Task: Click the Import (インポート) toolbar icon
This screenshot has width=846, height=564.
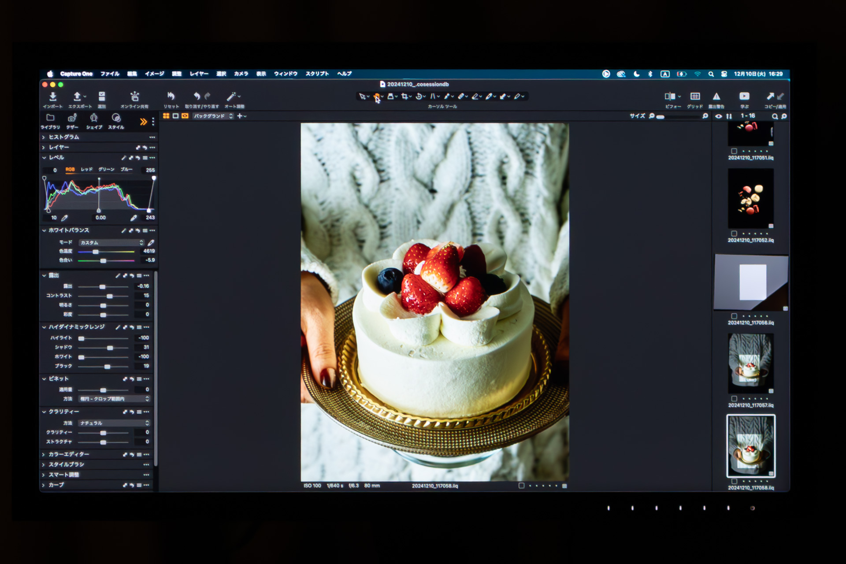Action: (x=52, y=96)
